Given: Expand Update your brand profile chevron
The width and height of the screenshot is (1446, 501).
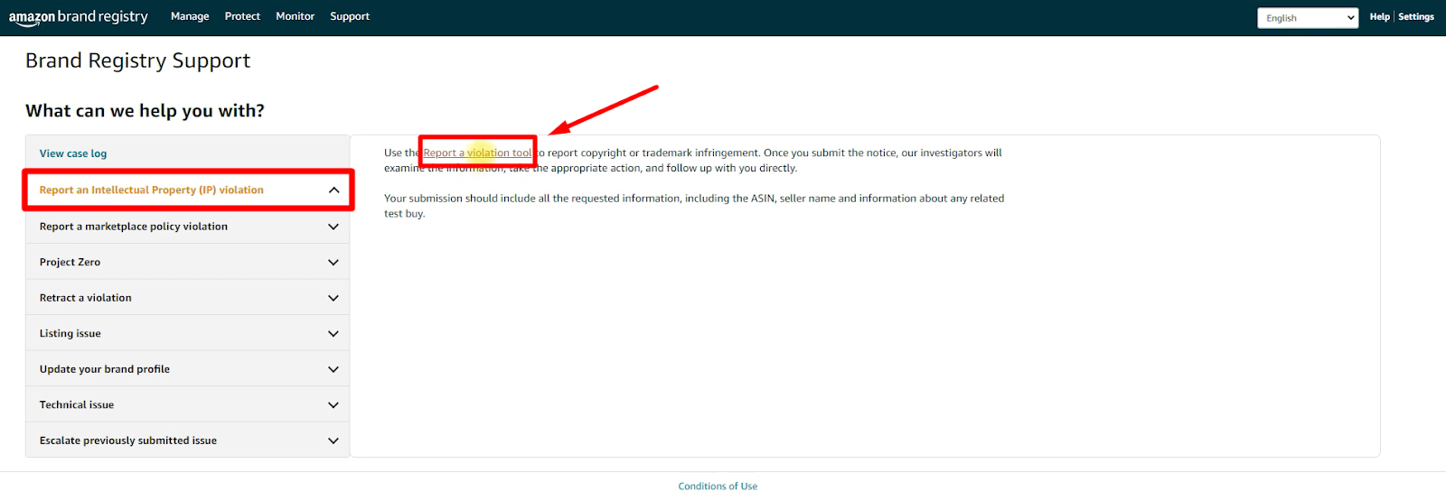Looking at the screenshot, I should tap(333, 369).
